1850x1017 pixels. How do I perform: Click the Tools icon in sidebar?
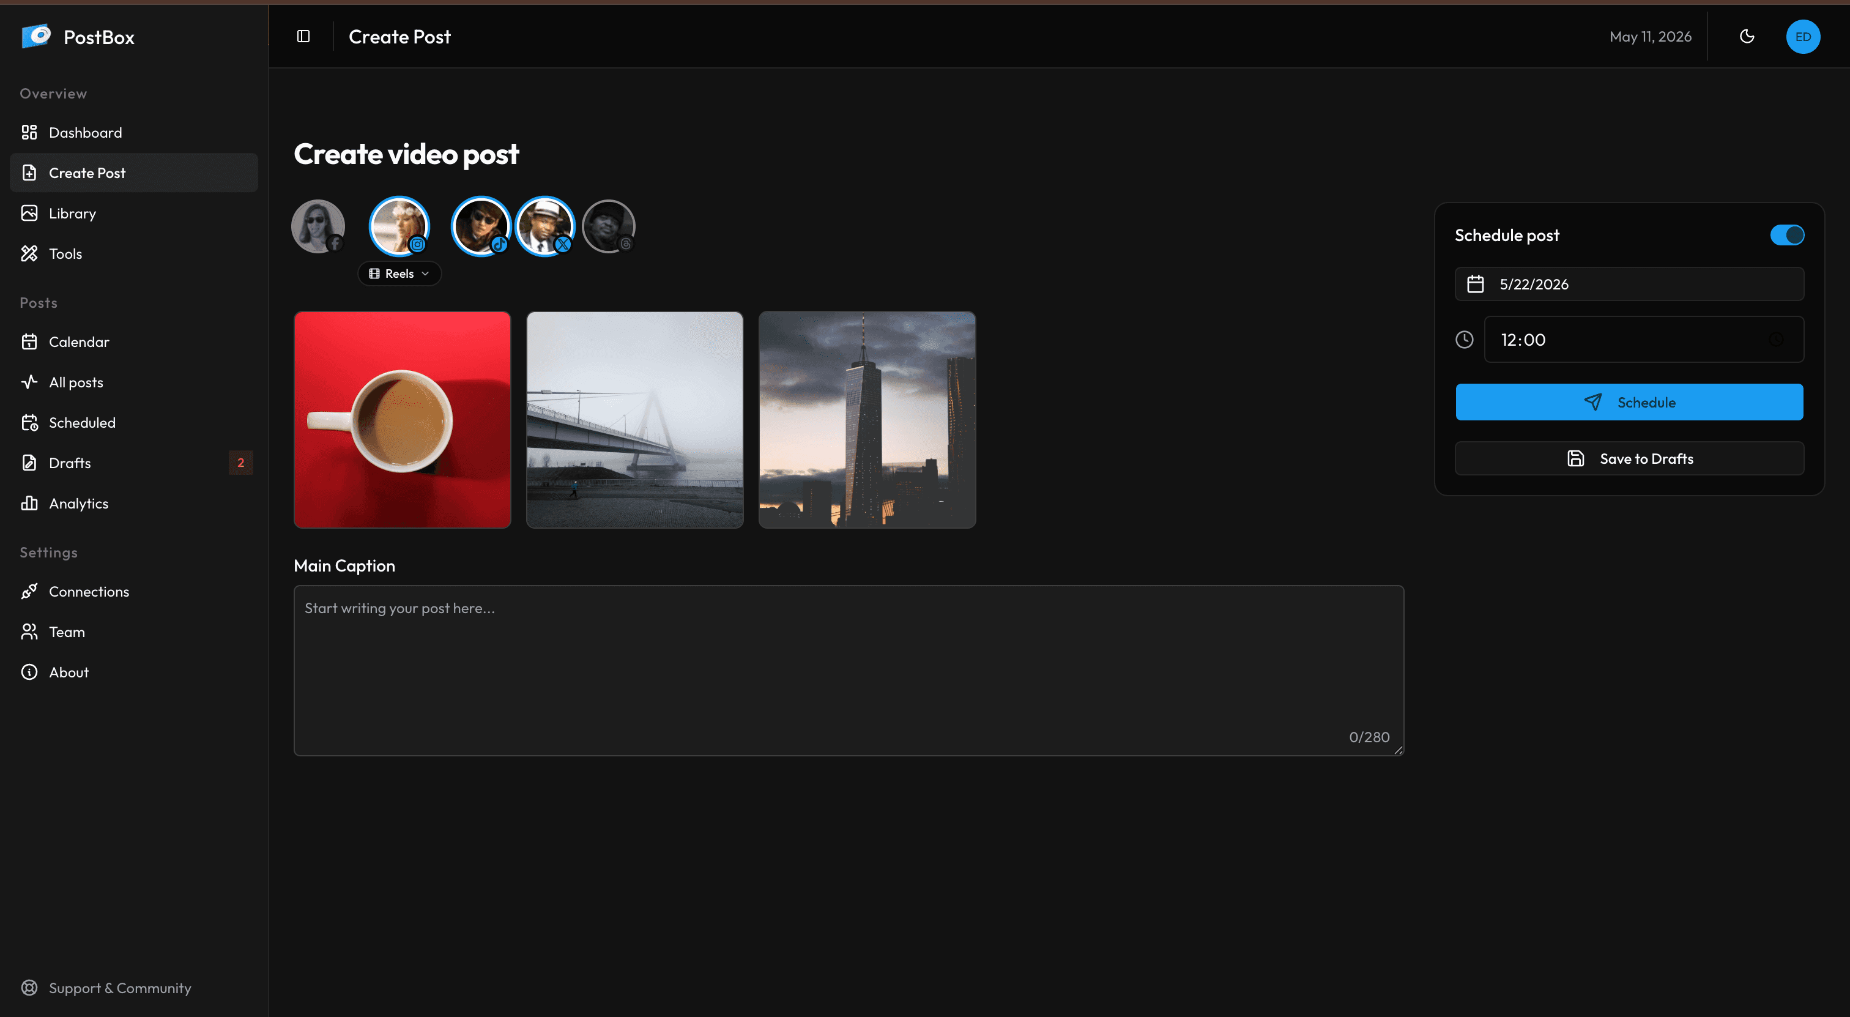coord(29,253)
